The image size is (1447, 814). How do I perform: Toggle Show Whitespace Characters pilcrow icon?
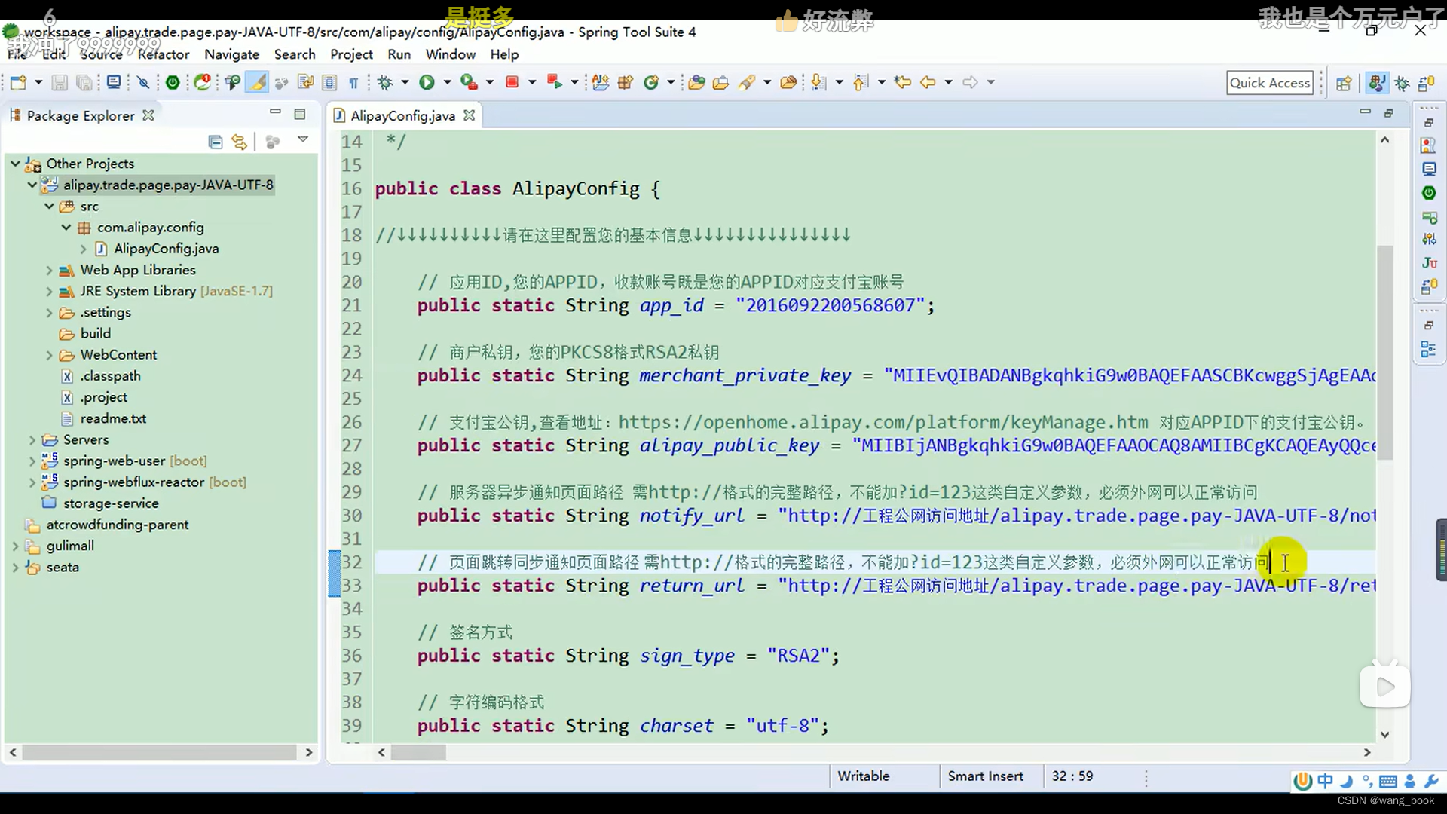pos(353,82)
